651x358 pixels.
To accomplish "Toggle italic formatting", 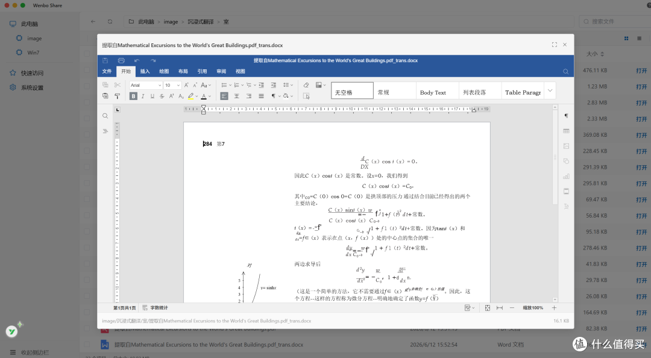I will pos(143,96).
